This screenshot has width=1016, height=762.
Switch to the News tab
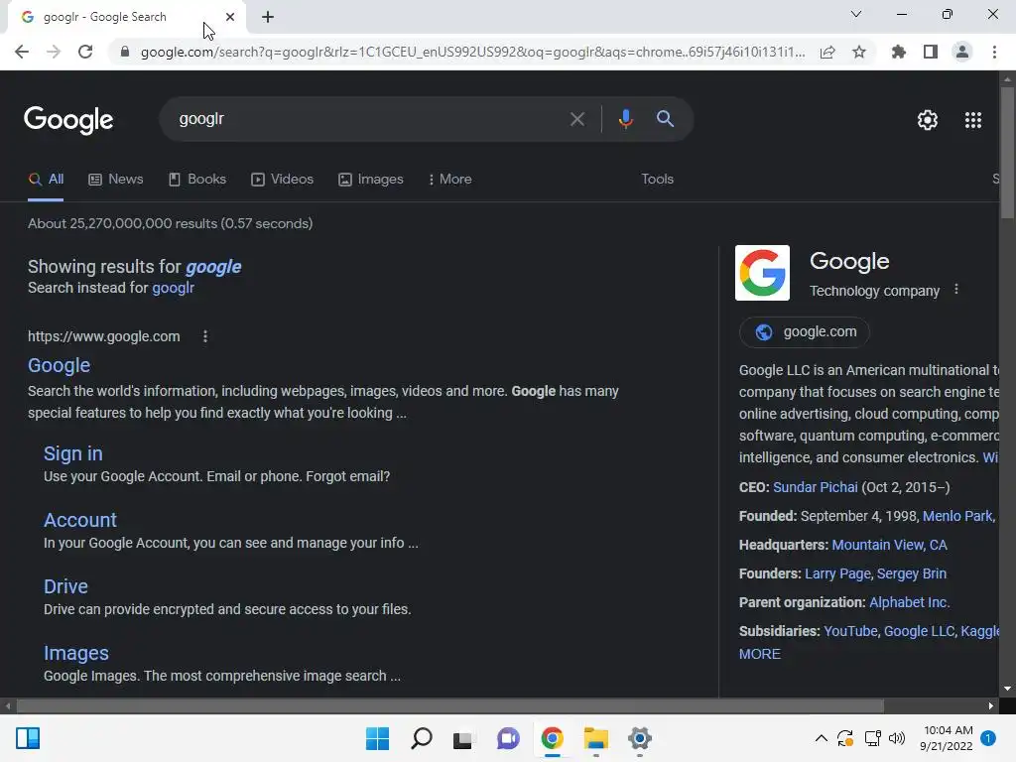coord(115,180)
